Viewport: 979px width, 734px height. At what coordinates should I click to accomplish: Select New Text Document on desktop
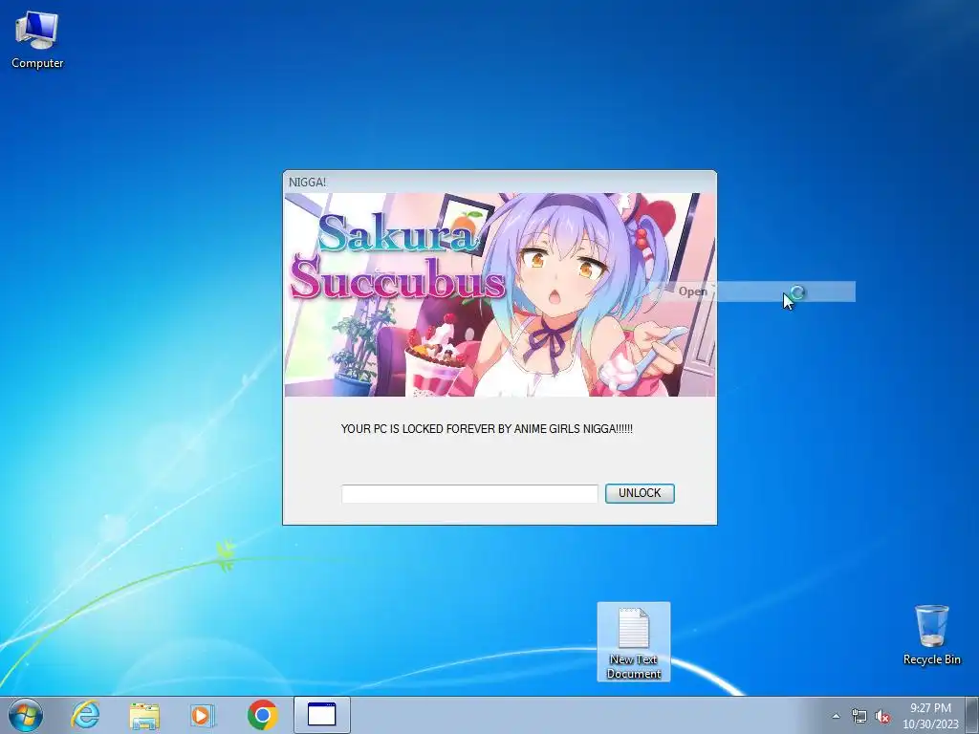click(x=634, y=642)
